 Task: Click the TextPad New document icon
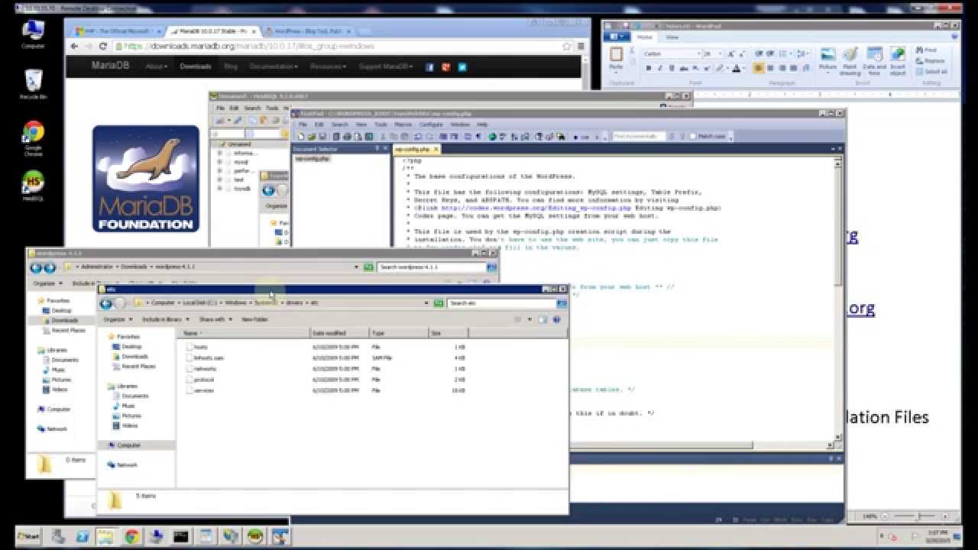coord(301,137)
